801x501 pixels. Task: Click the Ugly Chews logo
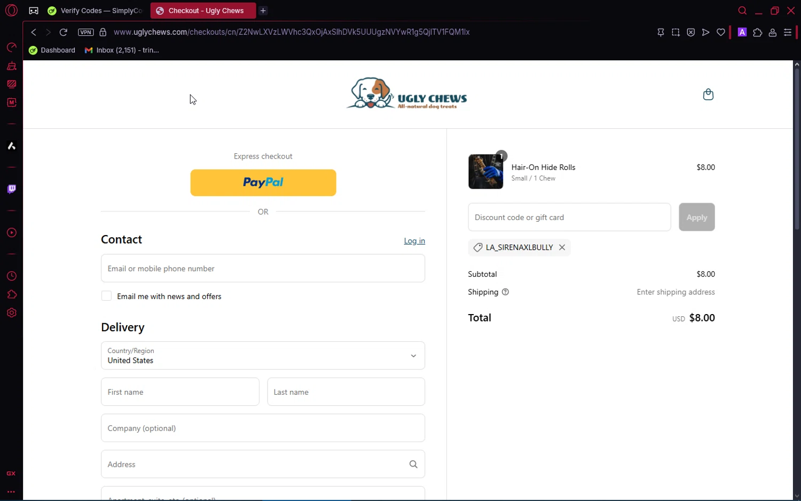click(407, 93)
